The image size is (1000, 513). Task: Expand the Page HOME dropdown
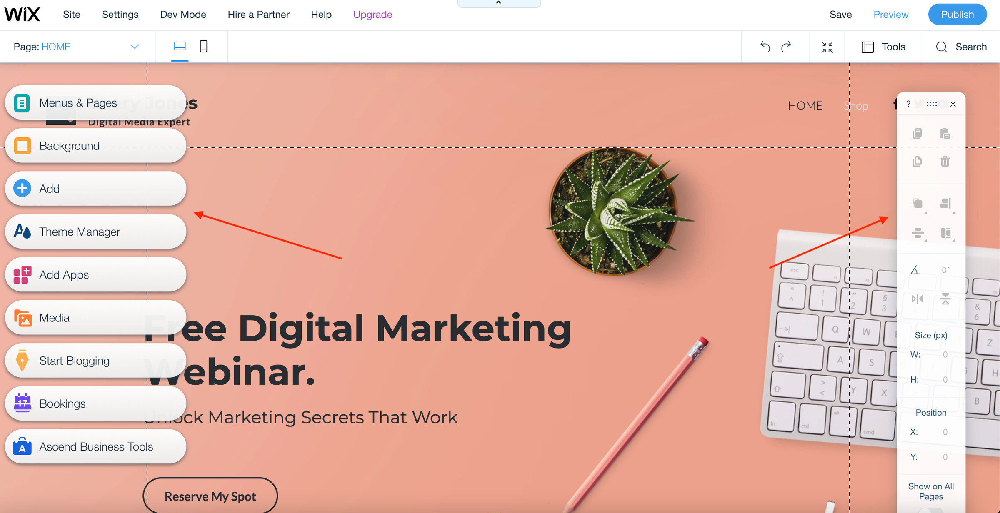tap(135, 47)
